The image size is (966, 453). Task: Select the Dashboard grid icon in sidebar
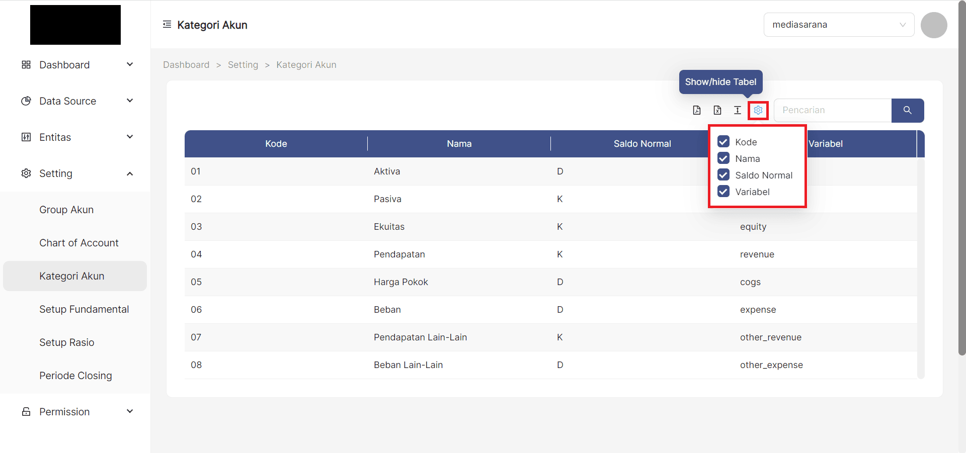(x=26, y=64)
